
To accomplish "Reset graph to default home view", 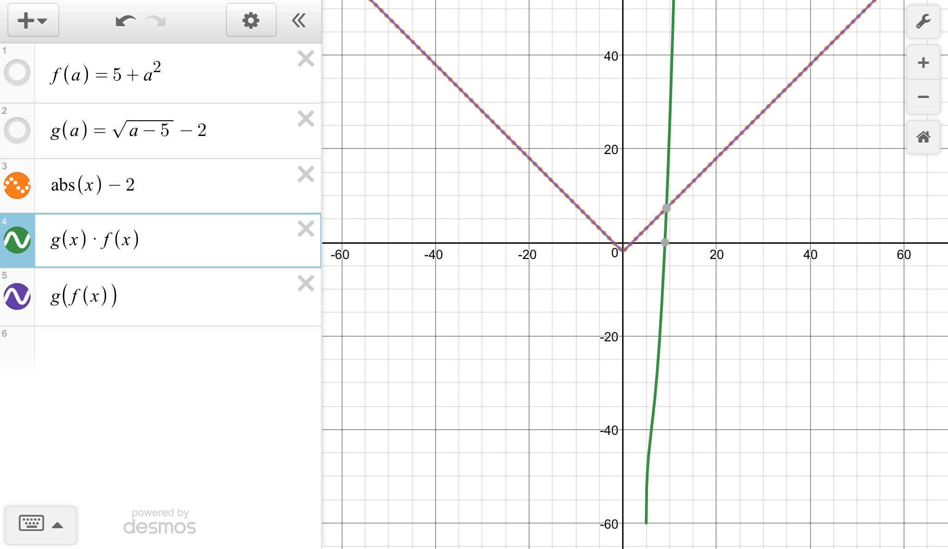I will pos(923,137).
